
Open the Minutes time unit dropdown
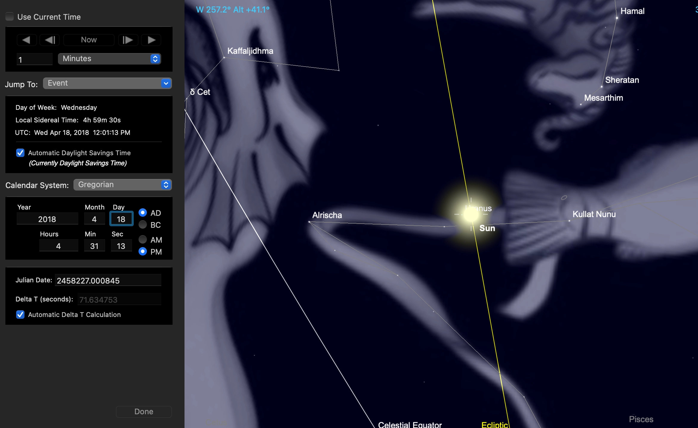point(109,59)
